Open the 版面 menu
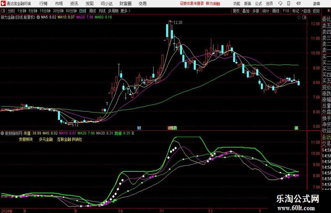The height and width of the screenshot is (213, 331). pyautogui.click(x=248, y=3)
